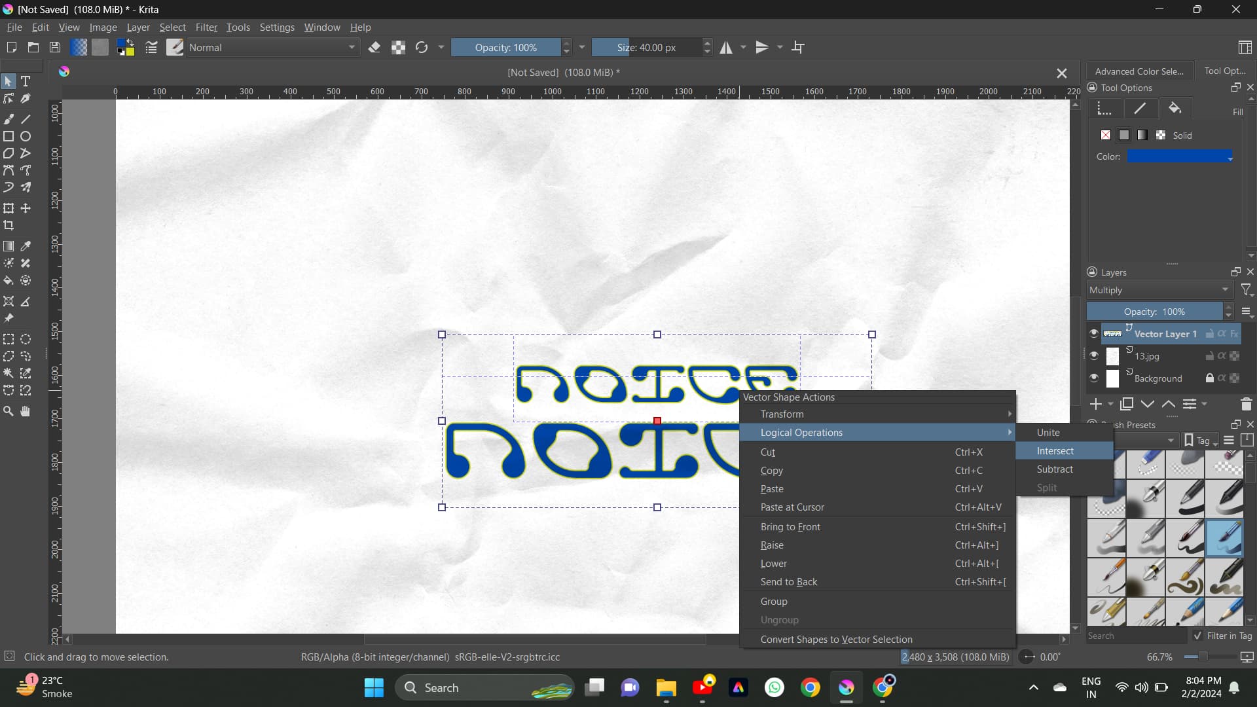Viewport: 1257px width, 707px height.
Task: Open Multiply layer blend mode dropdown
Action: 1159,290
